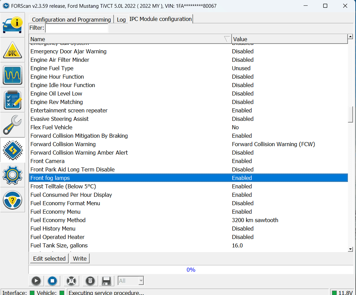Select the Fuel Economy Format Menu row

coord(188,203)
